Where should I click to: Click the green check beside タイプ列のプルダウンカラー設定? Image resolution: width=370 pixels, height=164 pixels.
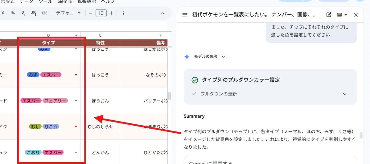pyautogui.click(x=195, y=80)
